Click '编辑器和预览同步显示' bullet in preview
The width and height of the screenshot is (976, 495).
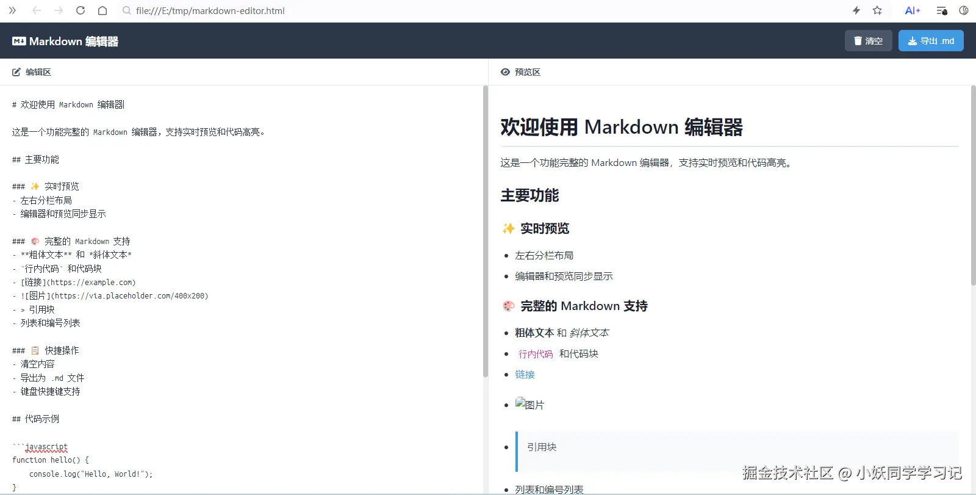coord(564,276)
